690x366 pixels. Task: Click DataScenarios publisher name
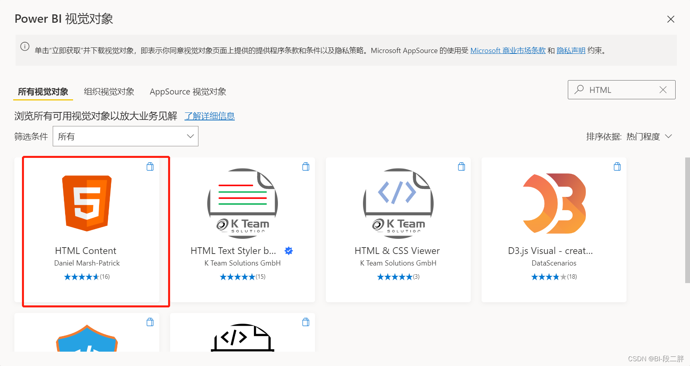click(554, 263)
